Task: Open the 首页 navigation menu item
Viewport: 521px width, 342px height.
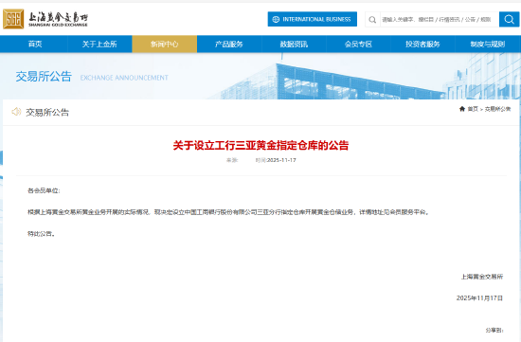Action: [x=35, y=45]
